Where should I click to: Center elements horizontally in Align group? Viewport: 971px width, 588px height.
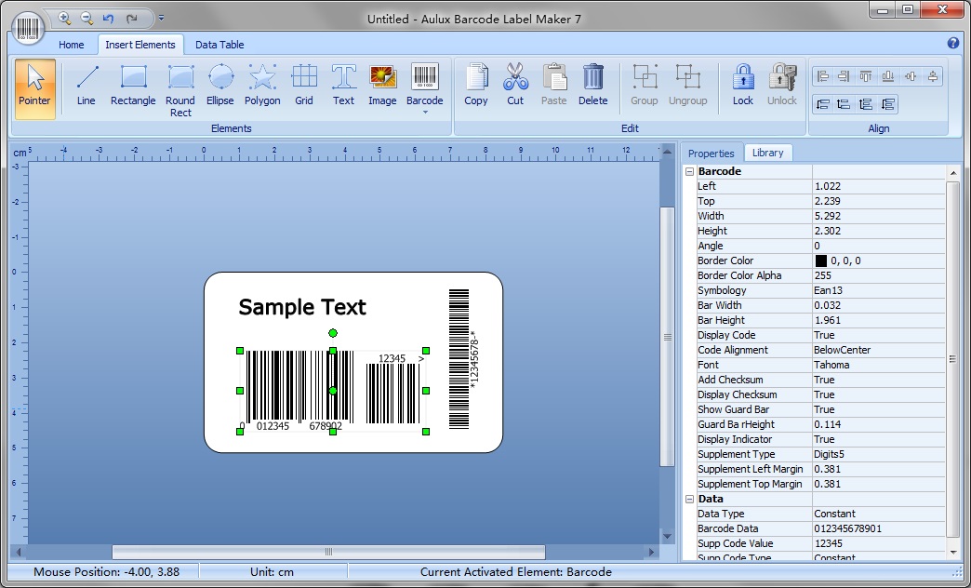coord(911,77)
